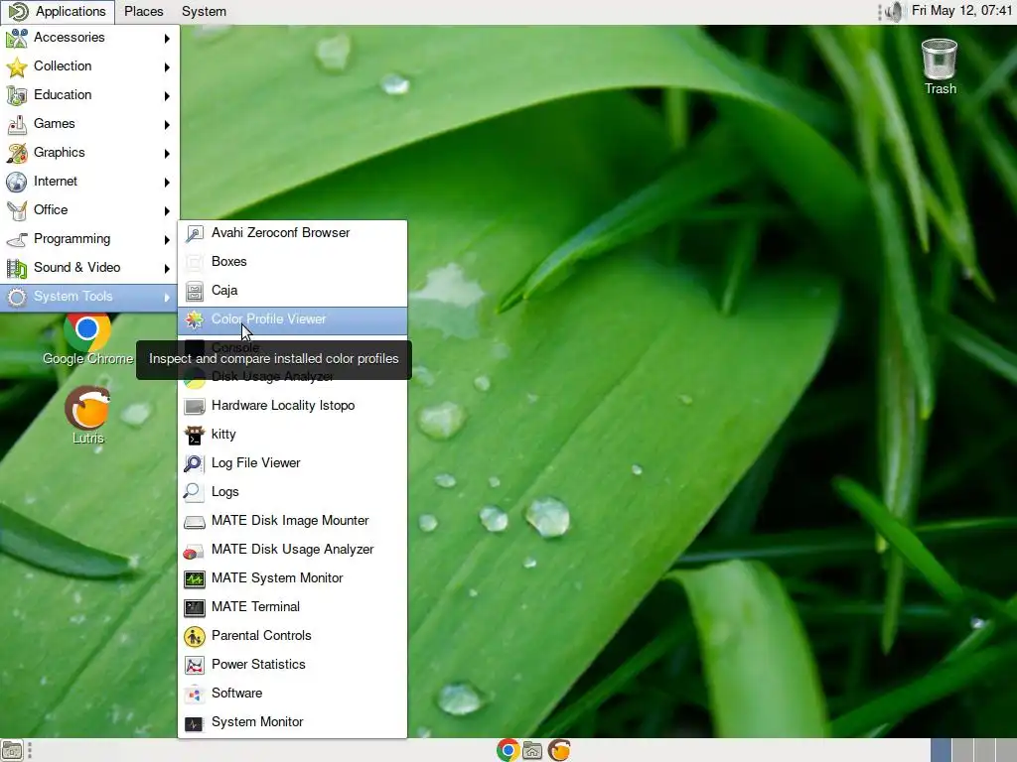
Task: Click the kitty terminal icon
Action: tap(194, 435)
